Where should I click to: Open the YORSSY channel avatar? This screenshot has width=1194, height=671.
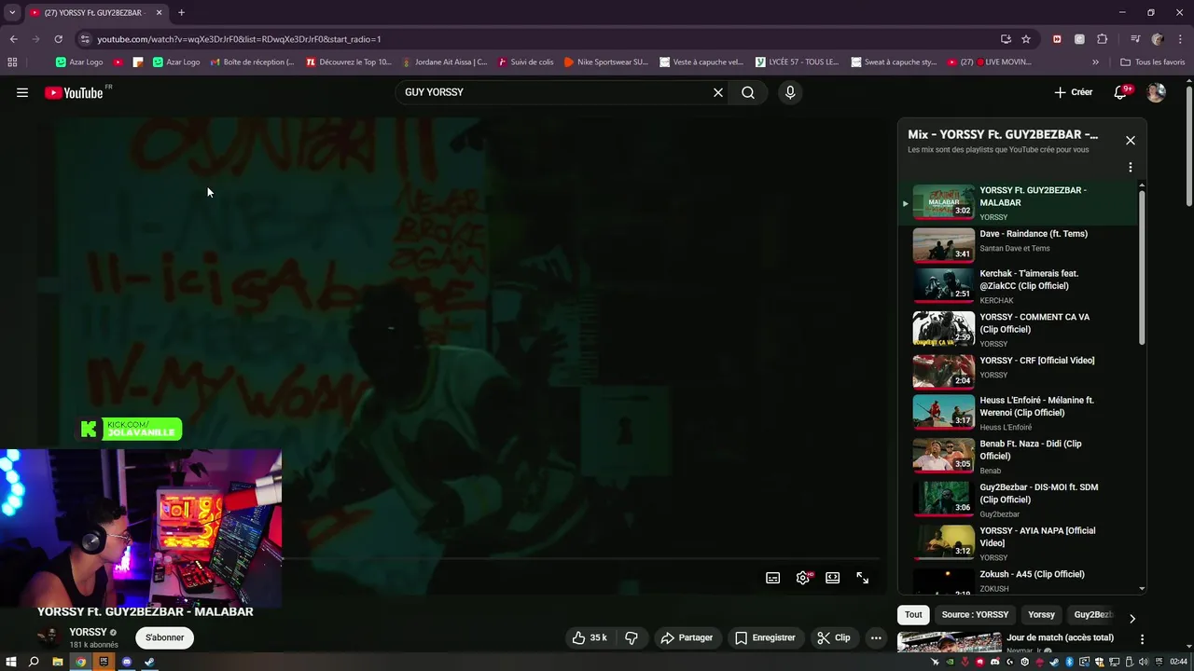[x=49, y=637]
